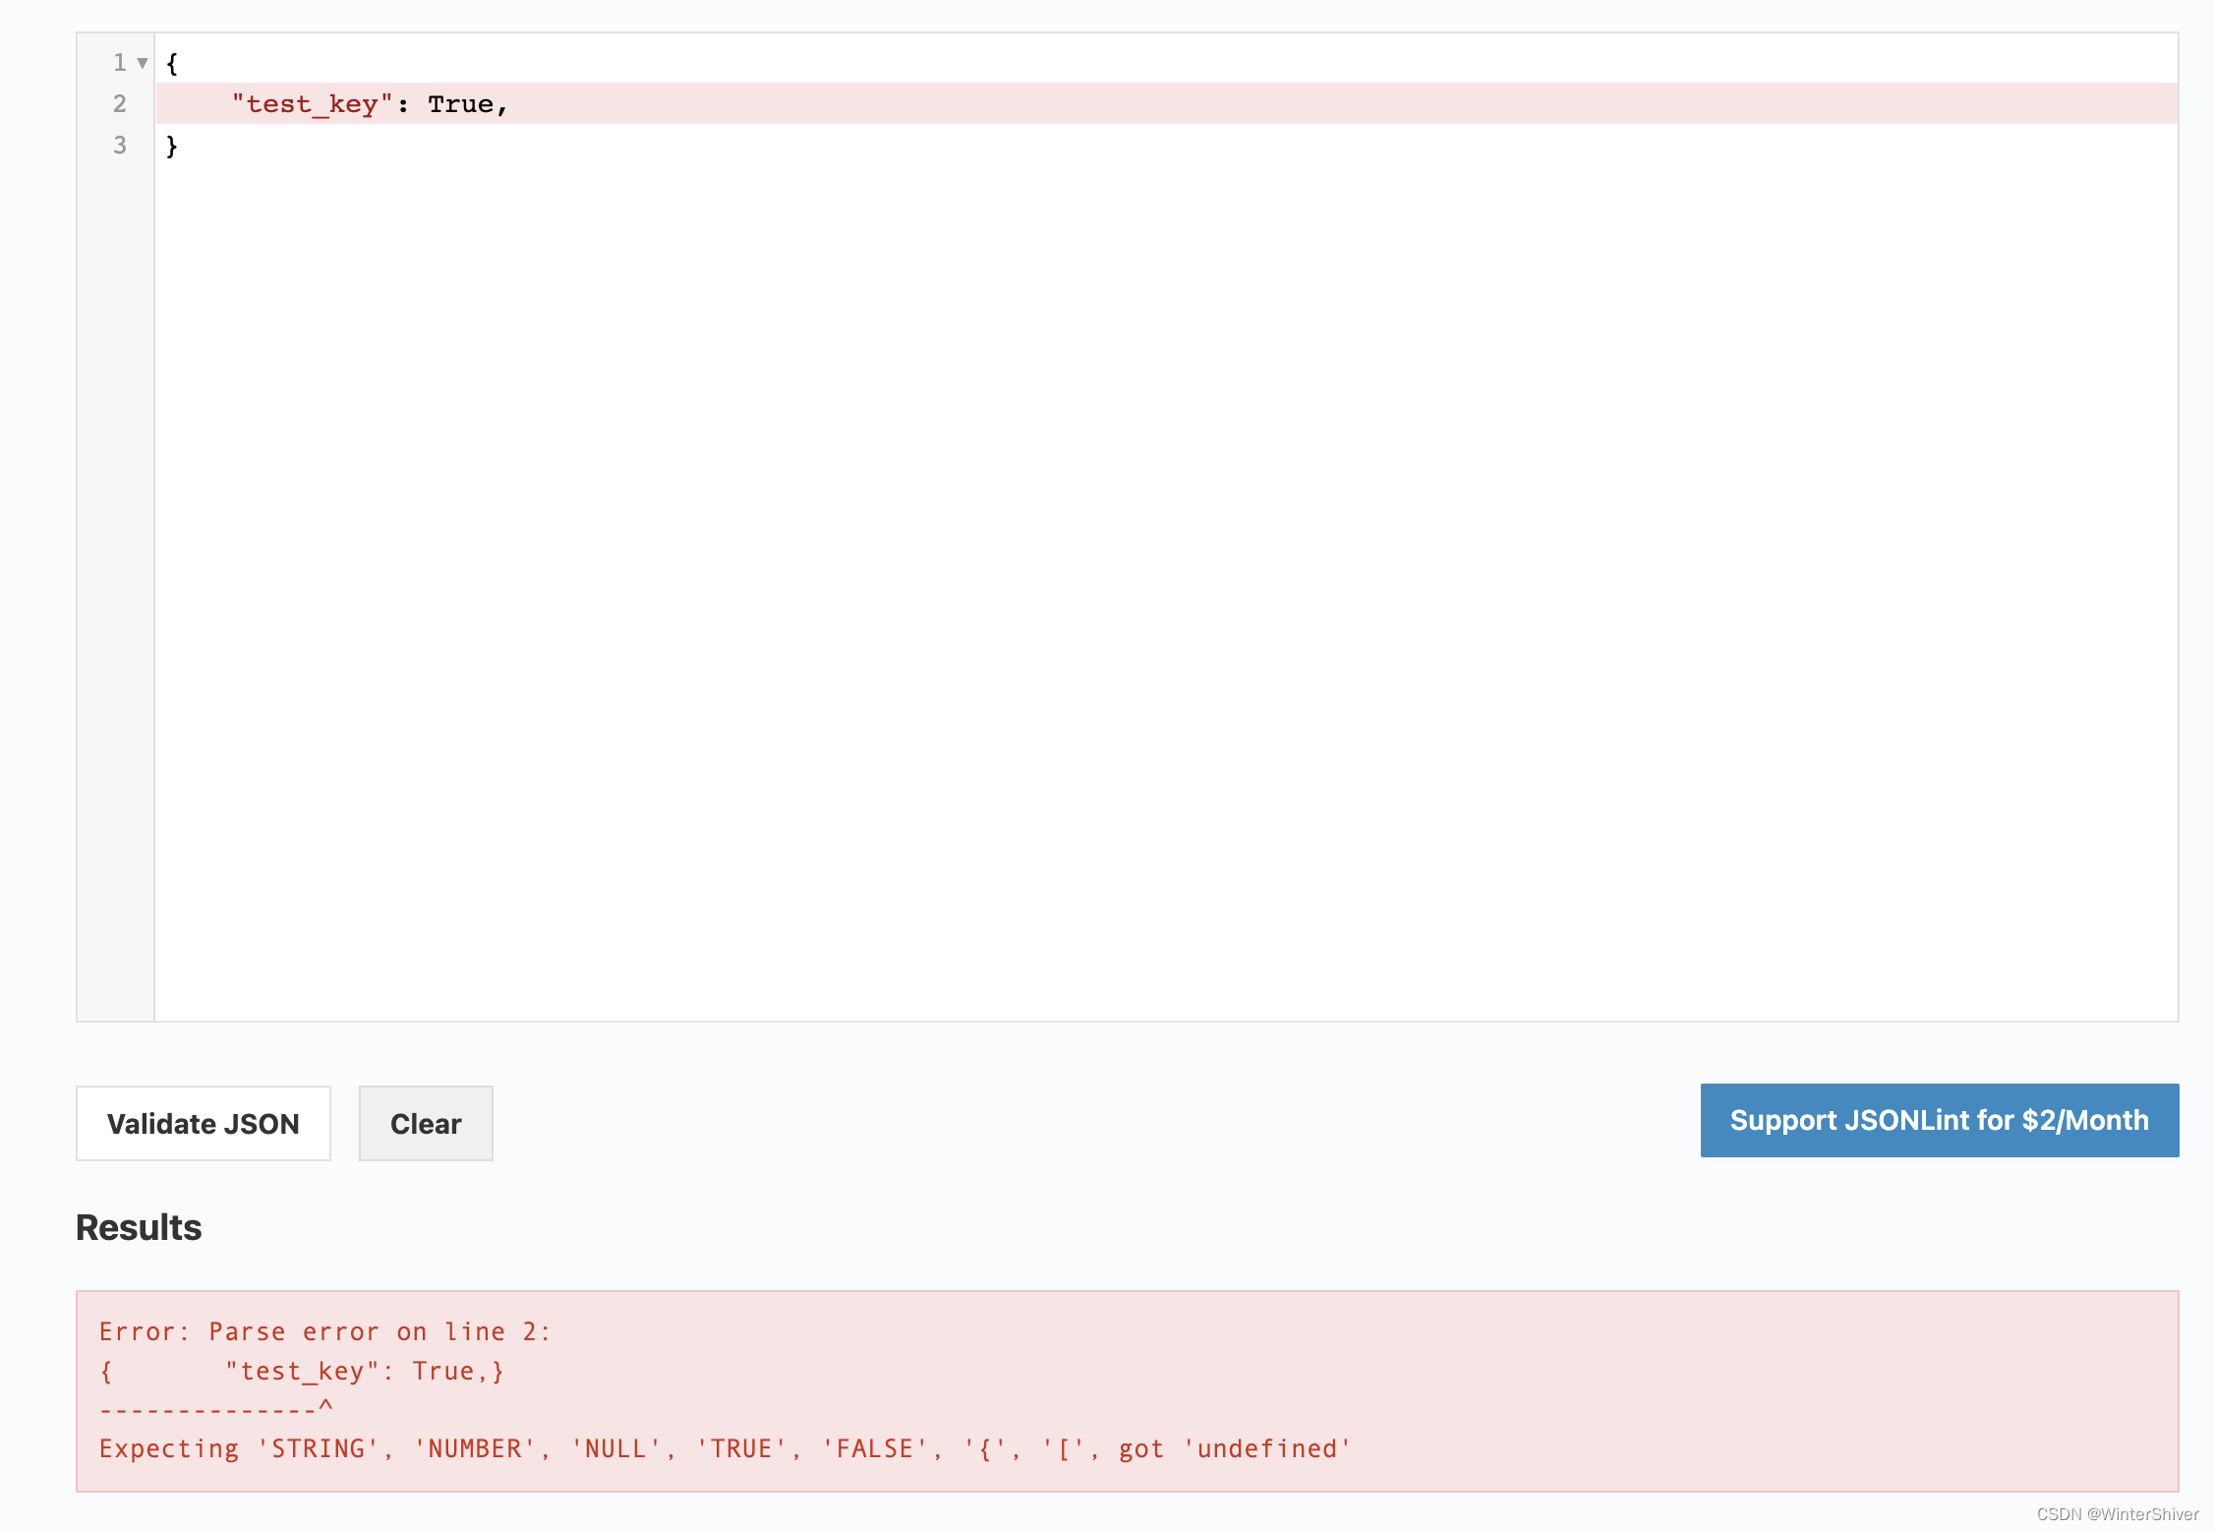
Task: Collapse the JSON object fold at line 1
Action: [x=144, y=63]
